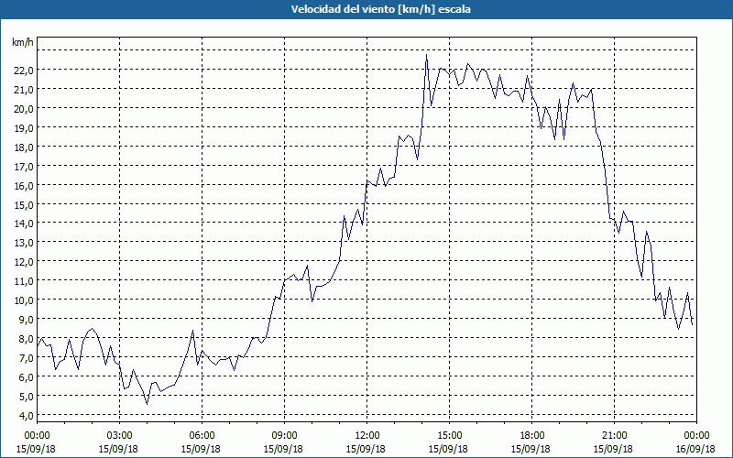Click the 18:00 time axis label
The height and width of the screenshot is (458, 733).
(532, 436)
